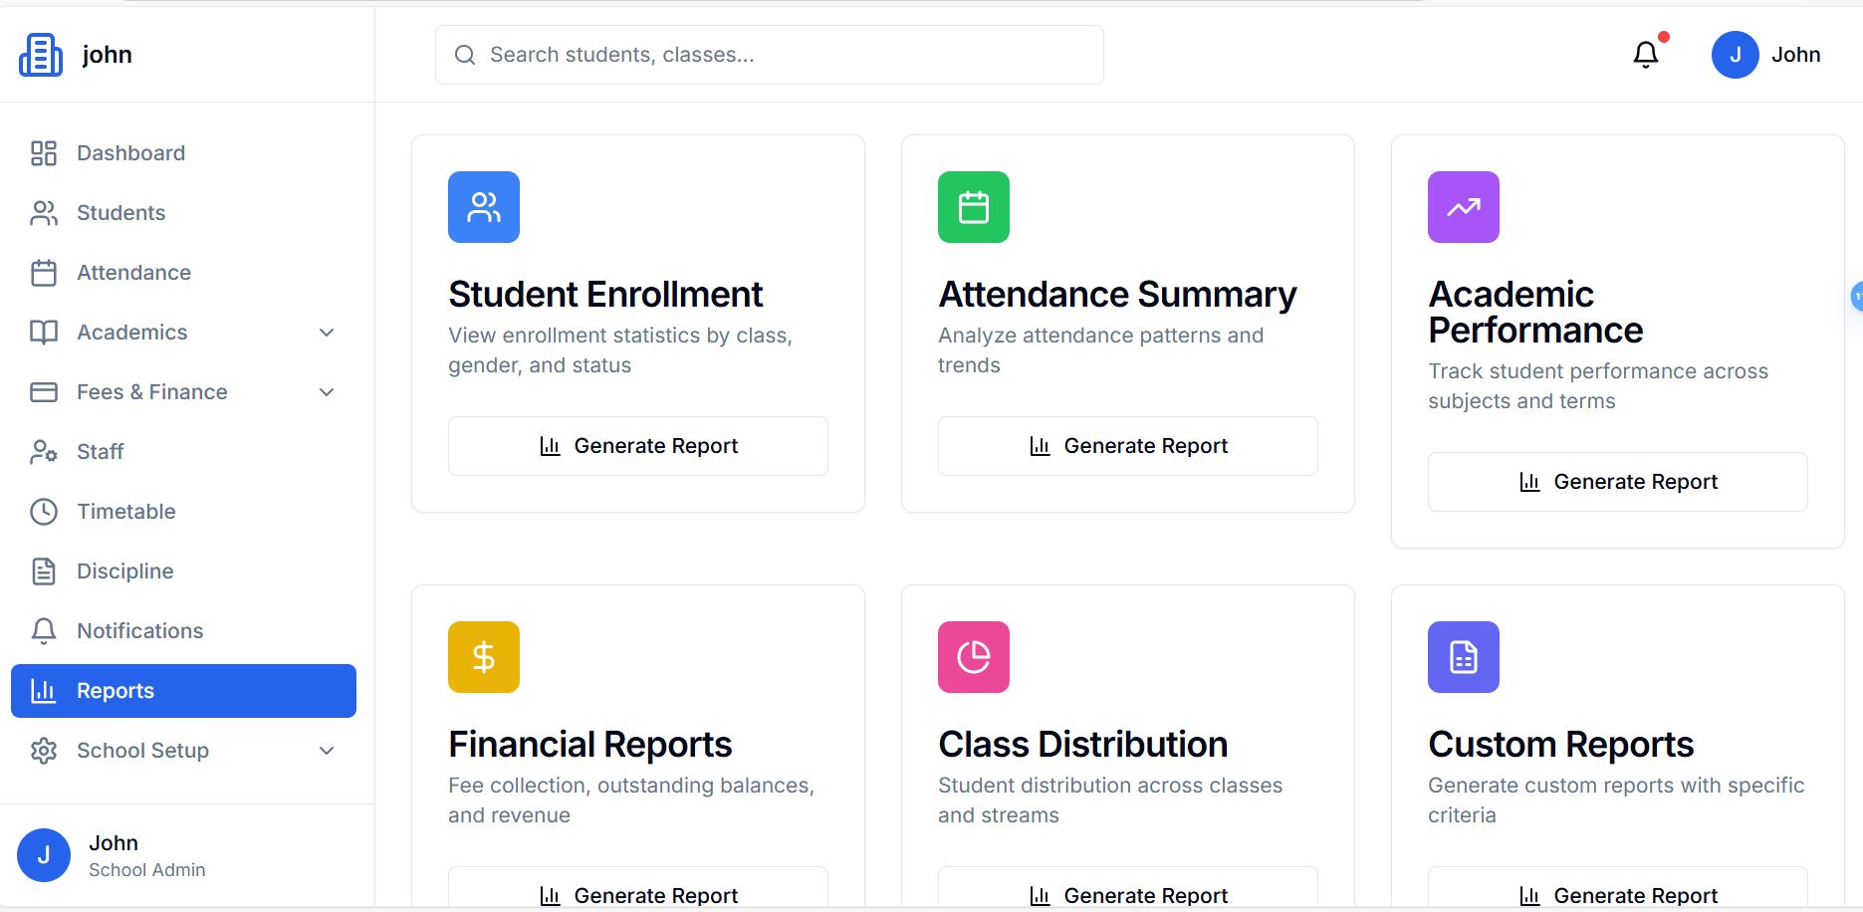Generate the Student Enrollment report

(x=638, y=446)
